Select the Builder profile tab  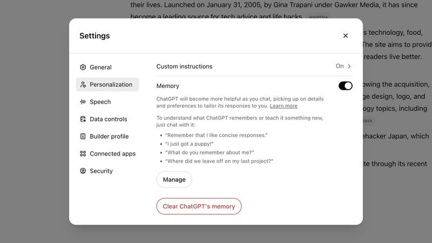point(109,137)
